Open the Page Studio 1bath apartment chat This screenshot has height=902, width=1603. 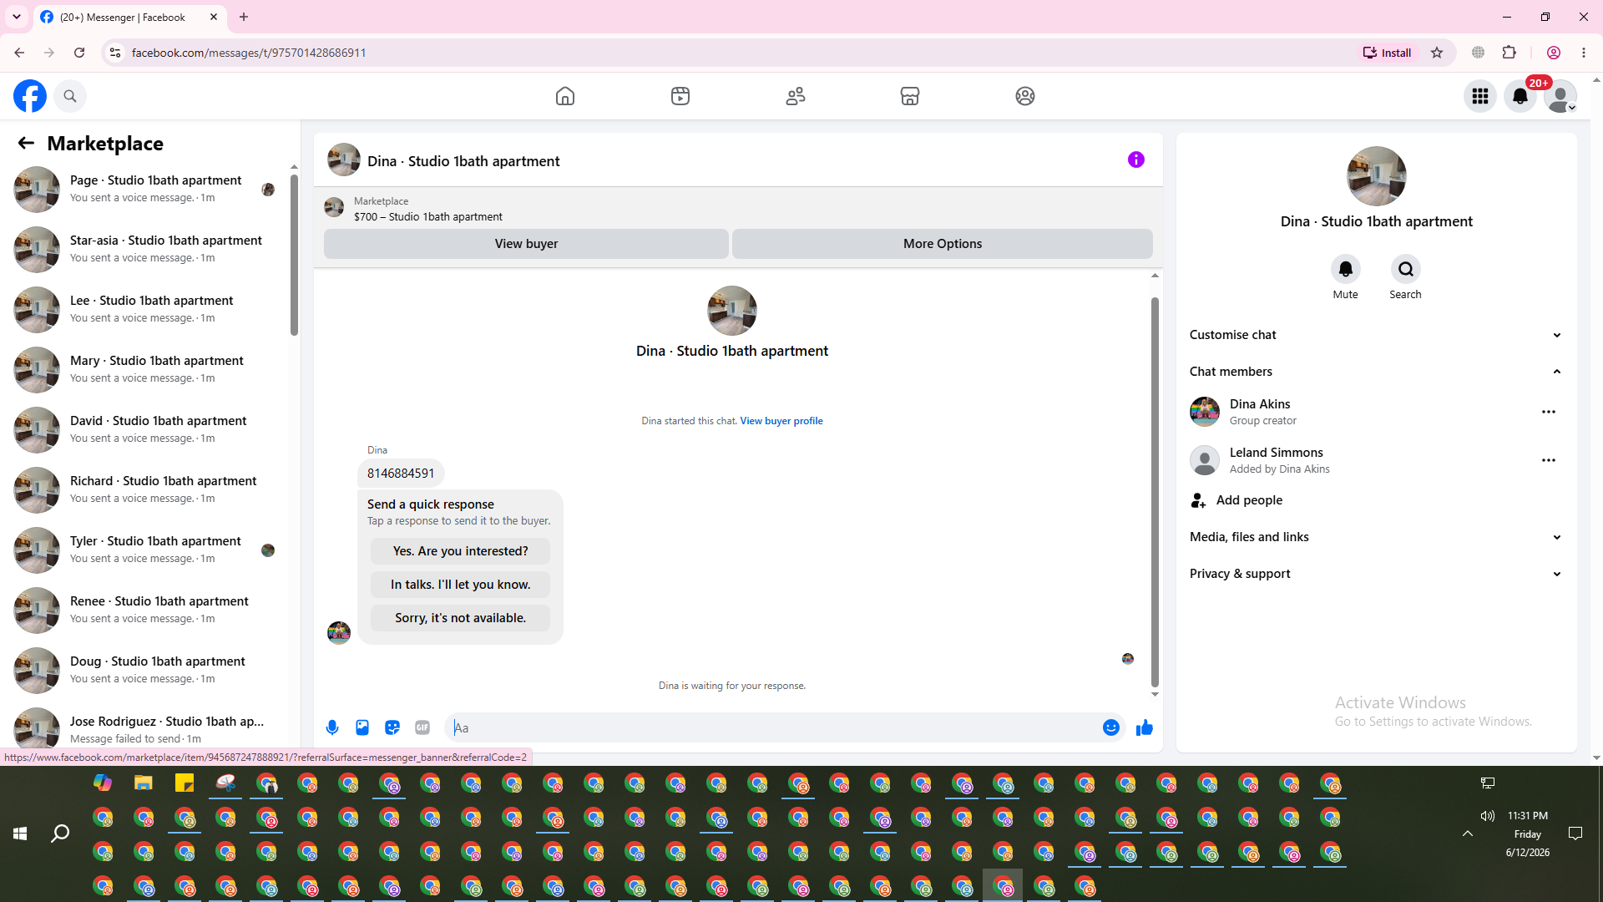click(146, 189)
